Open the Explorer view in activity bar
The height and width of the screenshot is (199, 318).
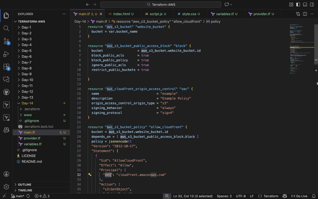pyautogui.click(x=6, y=16)
